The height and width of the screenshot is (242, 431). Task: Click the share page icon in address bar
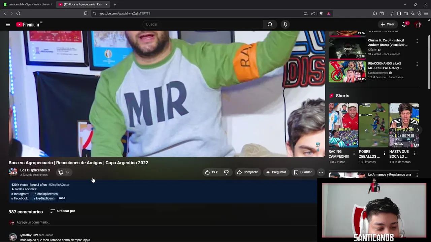point(313,13)
